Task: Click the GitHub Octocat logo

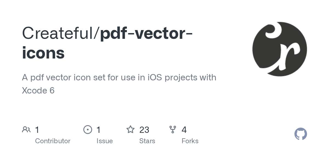Action: pyautogui.click(x=300, y=134)
